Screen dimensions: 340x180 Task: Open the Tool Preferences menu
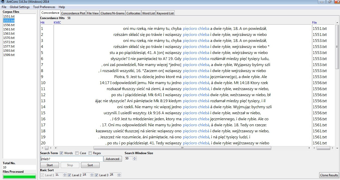coord(44,7)
